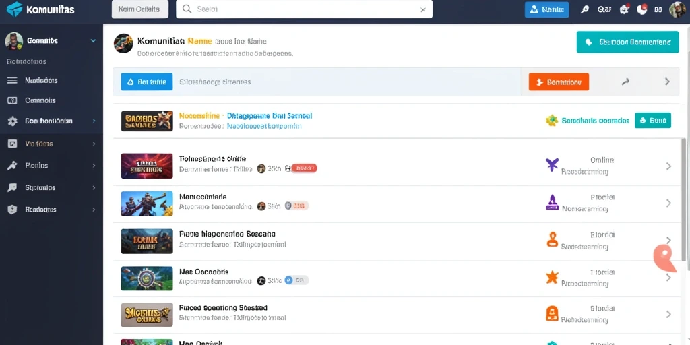Toggle the gray pill badge in the second game row
Image resolution: width=690 pixels, height=345 pixels.
coord(296,206)
